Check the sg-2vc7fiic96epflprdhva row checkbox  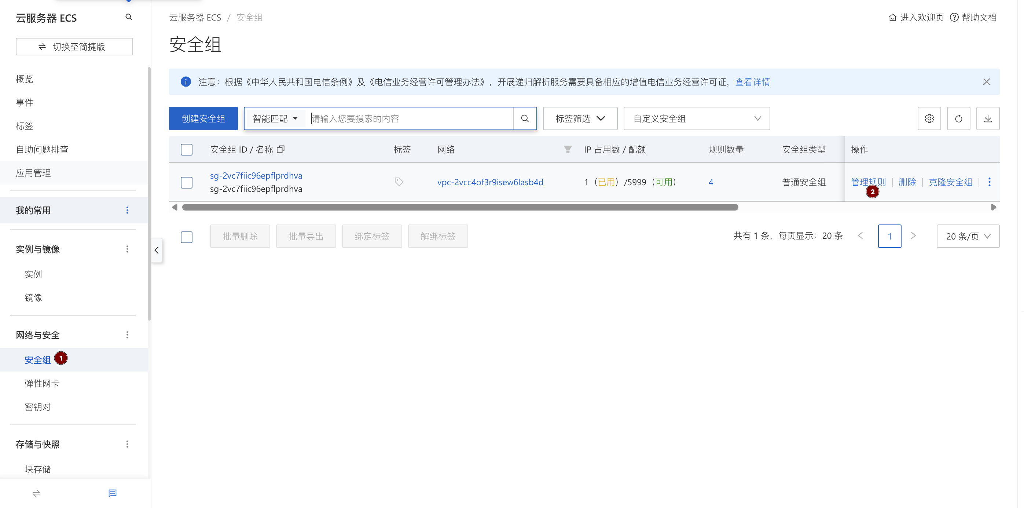187,182
